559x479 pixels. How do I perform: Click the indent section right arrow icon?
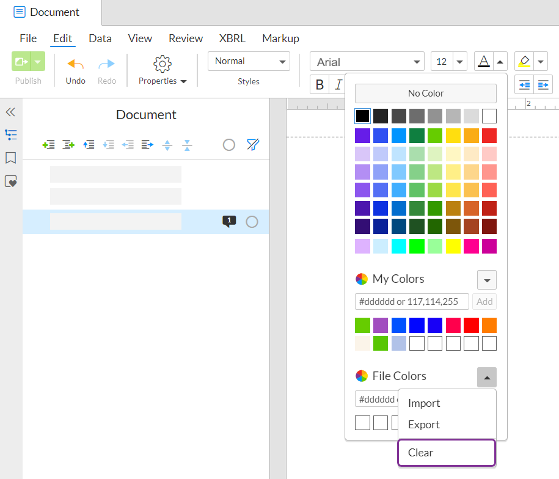coord(147,145)
